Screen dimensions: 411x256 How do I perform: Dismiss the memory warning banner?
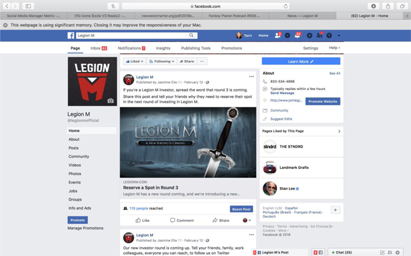(5, 25)
